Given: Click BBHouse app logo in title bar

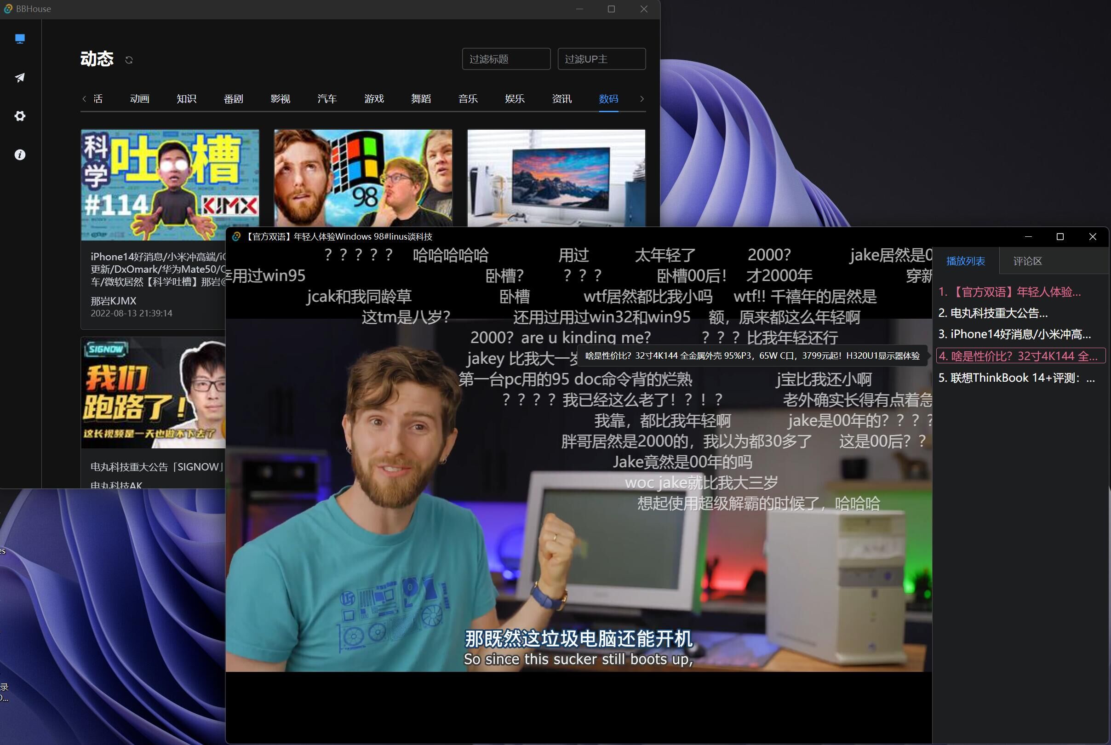Looking at the screenshot, I should point(8,9).
